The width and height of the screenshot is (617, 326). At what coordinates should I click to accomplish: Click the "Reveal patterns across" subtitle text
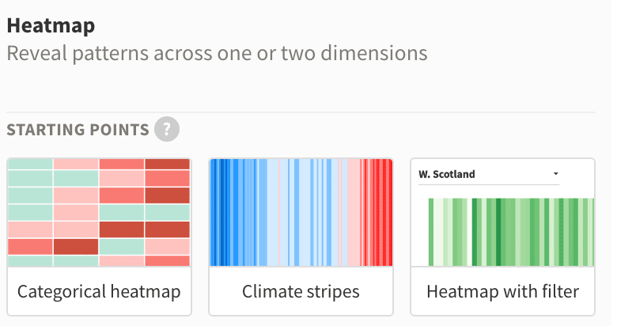(x=110, y=53)
